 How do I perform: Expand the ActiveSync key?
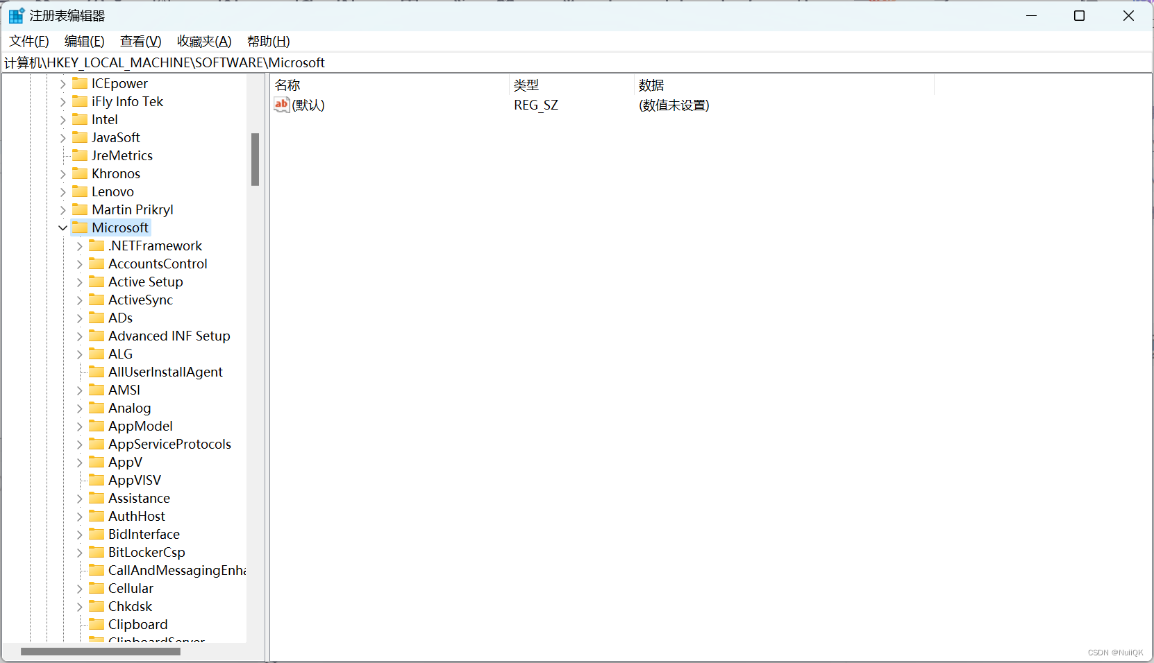(79, 300)
